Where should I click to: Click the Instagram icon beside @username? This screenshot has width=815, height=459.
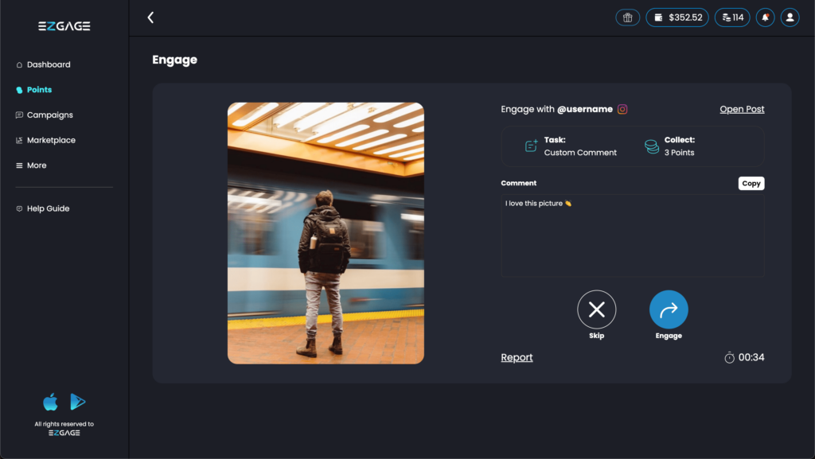(x=622, y=109)
